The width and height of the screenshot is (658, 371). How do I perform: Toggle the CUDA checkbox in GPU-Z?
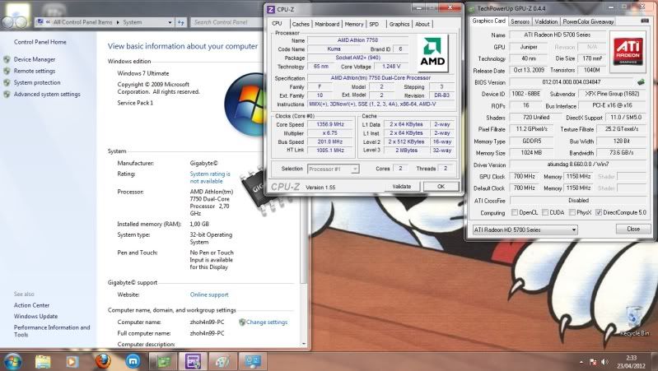tap(544, 212)
